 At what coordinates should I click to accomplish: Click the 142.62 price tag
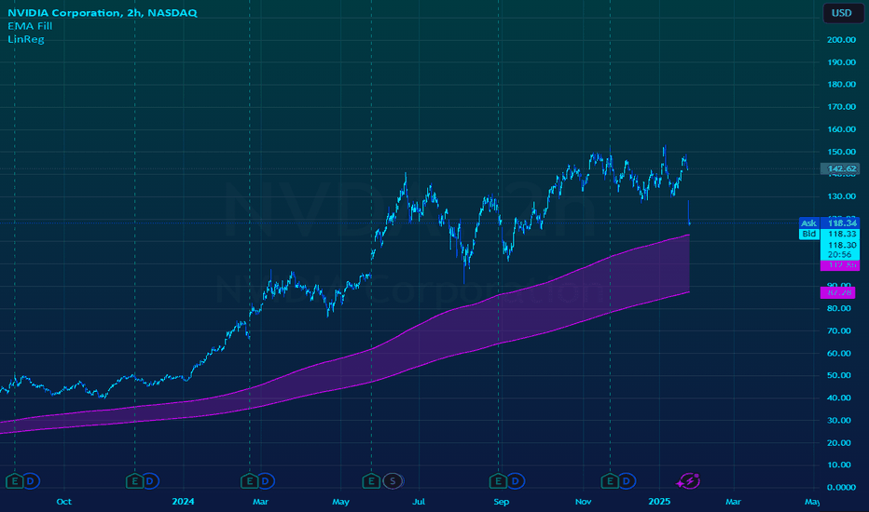(841, 168)
